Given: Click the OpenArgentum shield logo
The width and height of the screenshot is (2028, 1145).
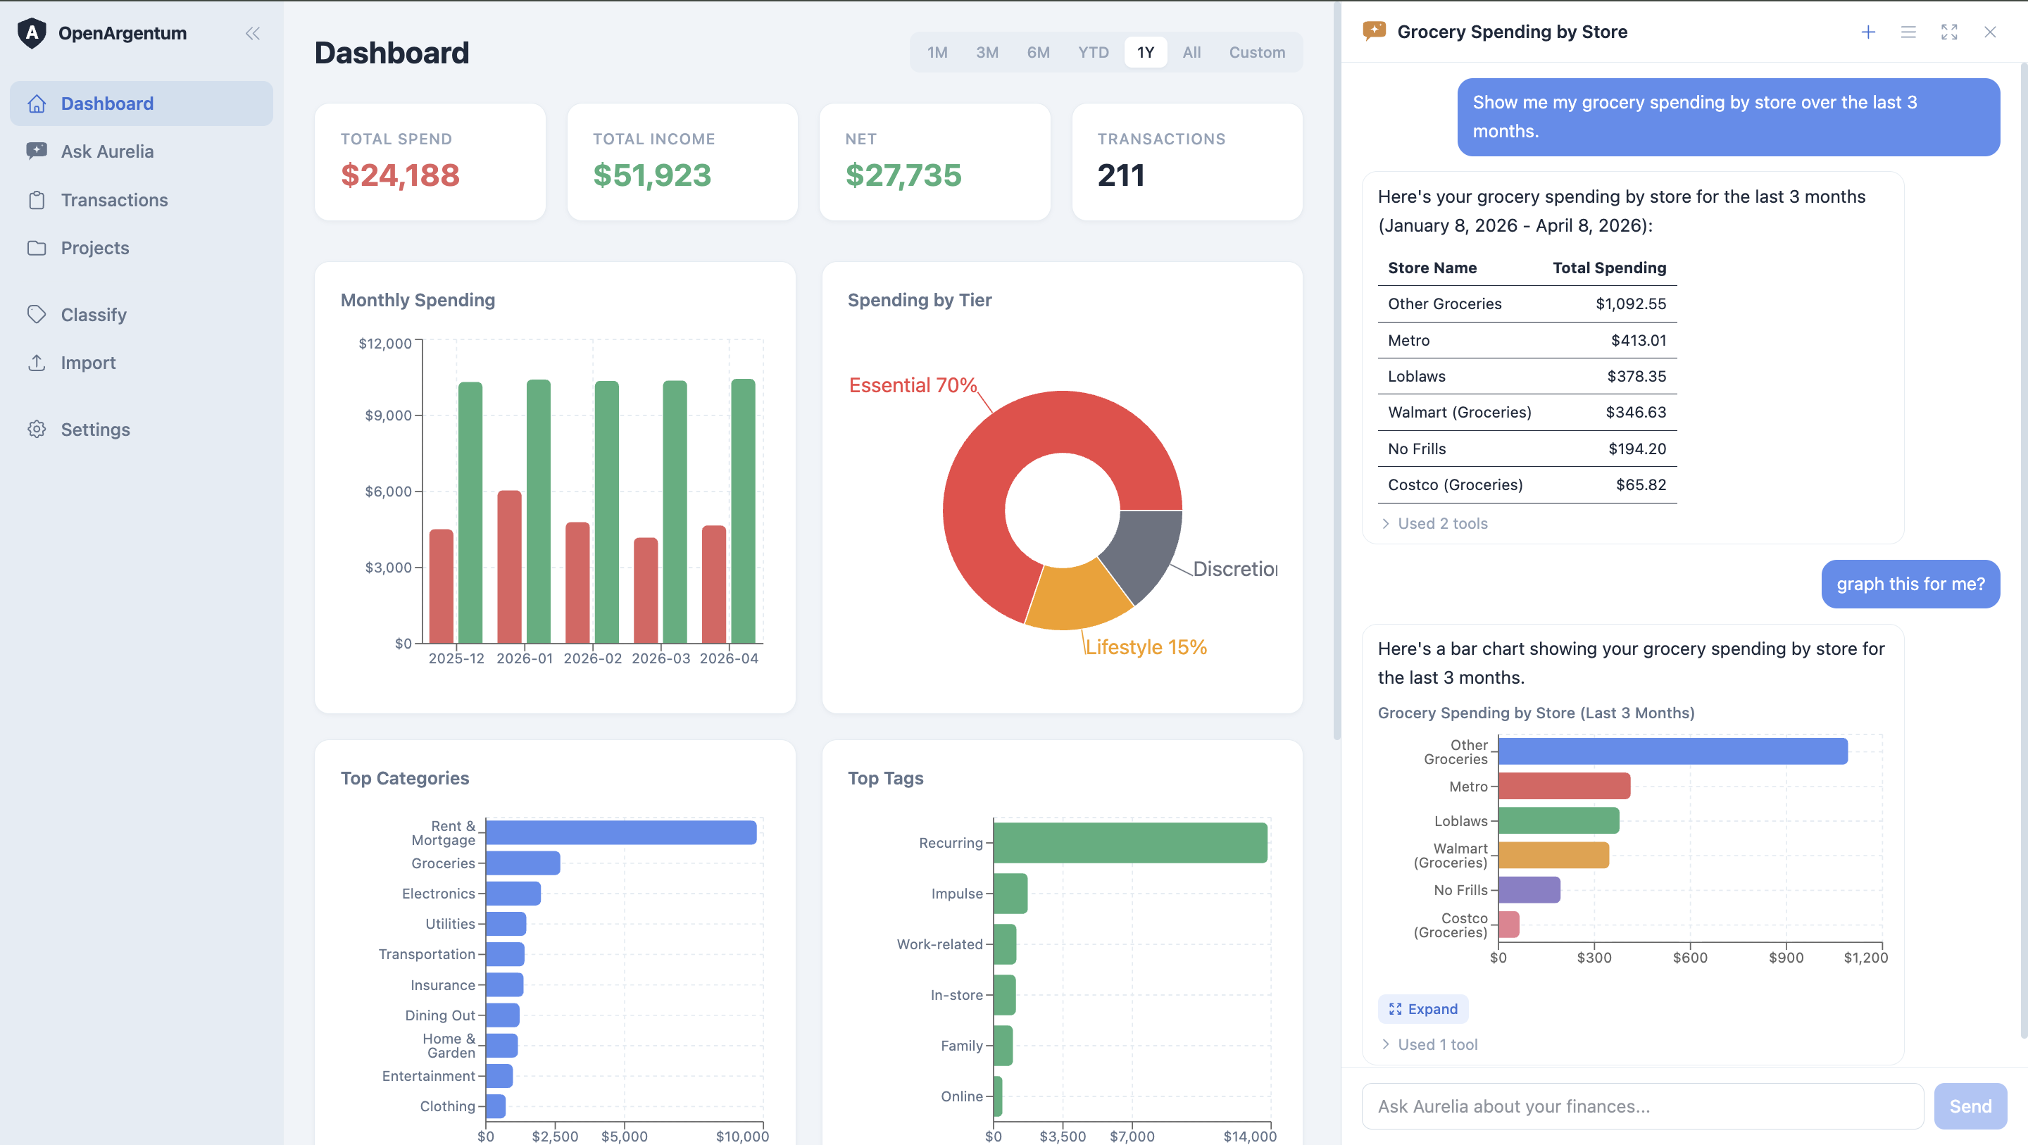Looking at the screenshot, I should [32, 33].
